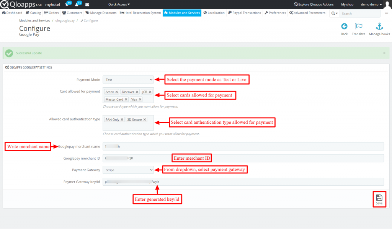This screenshot has height=229, width=392.
Task: Edit the Googlepay merchant name field
Action: pyautogui.click(x=243, y=147)
